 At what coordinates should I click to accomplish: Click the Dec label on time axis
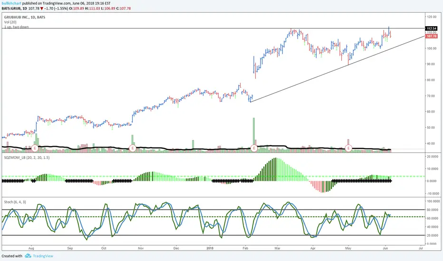tap(176, 248)
